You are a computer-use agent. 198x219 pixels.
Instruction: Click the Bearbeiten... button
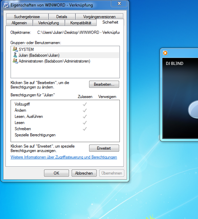(104, 84)
